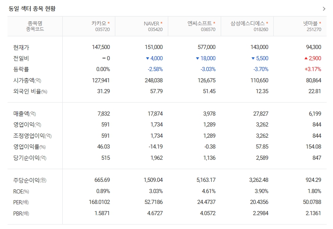The height and width of the screenshot is (229, 333).
Task: Select the 매출액(억) row label
Action: [x=25, y=114]
